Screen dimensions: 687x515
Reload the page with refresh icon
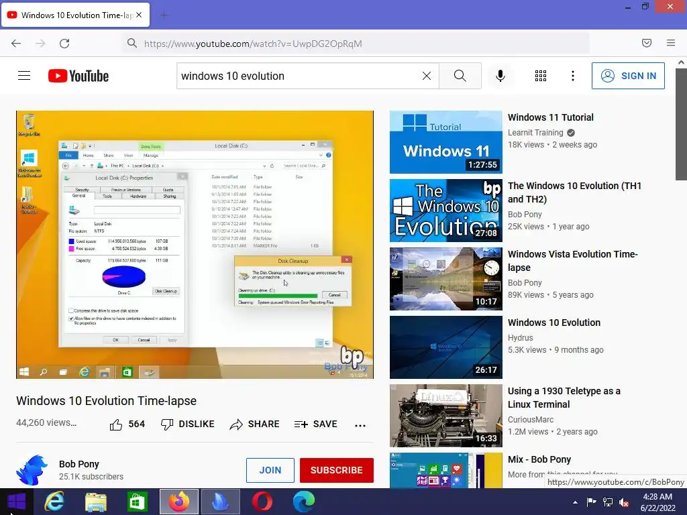(64, 44)
